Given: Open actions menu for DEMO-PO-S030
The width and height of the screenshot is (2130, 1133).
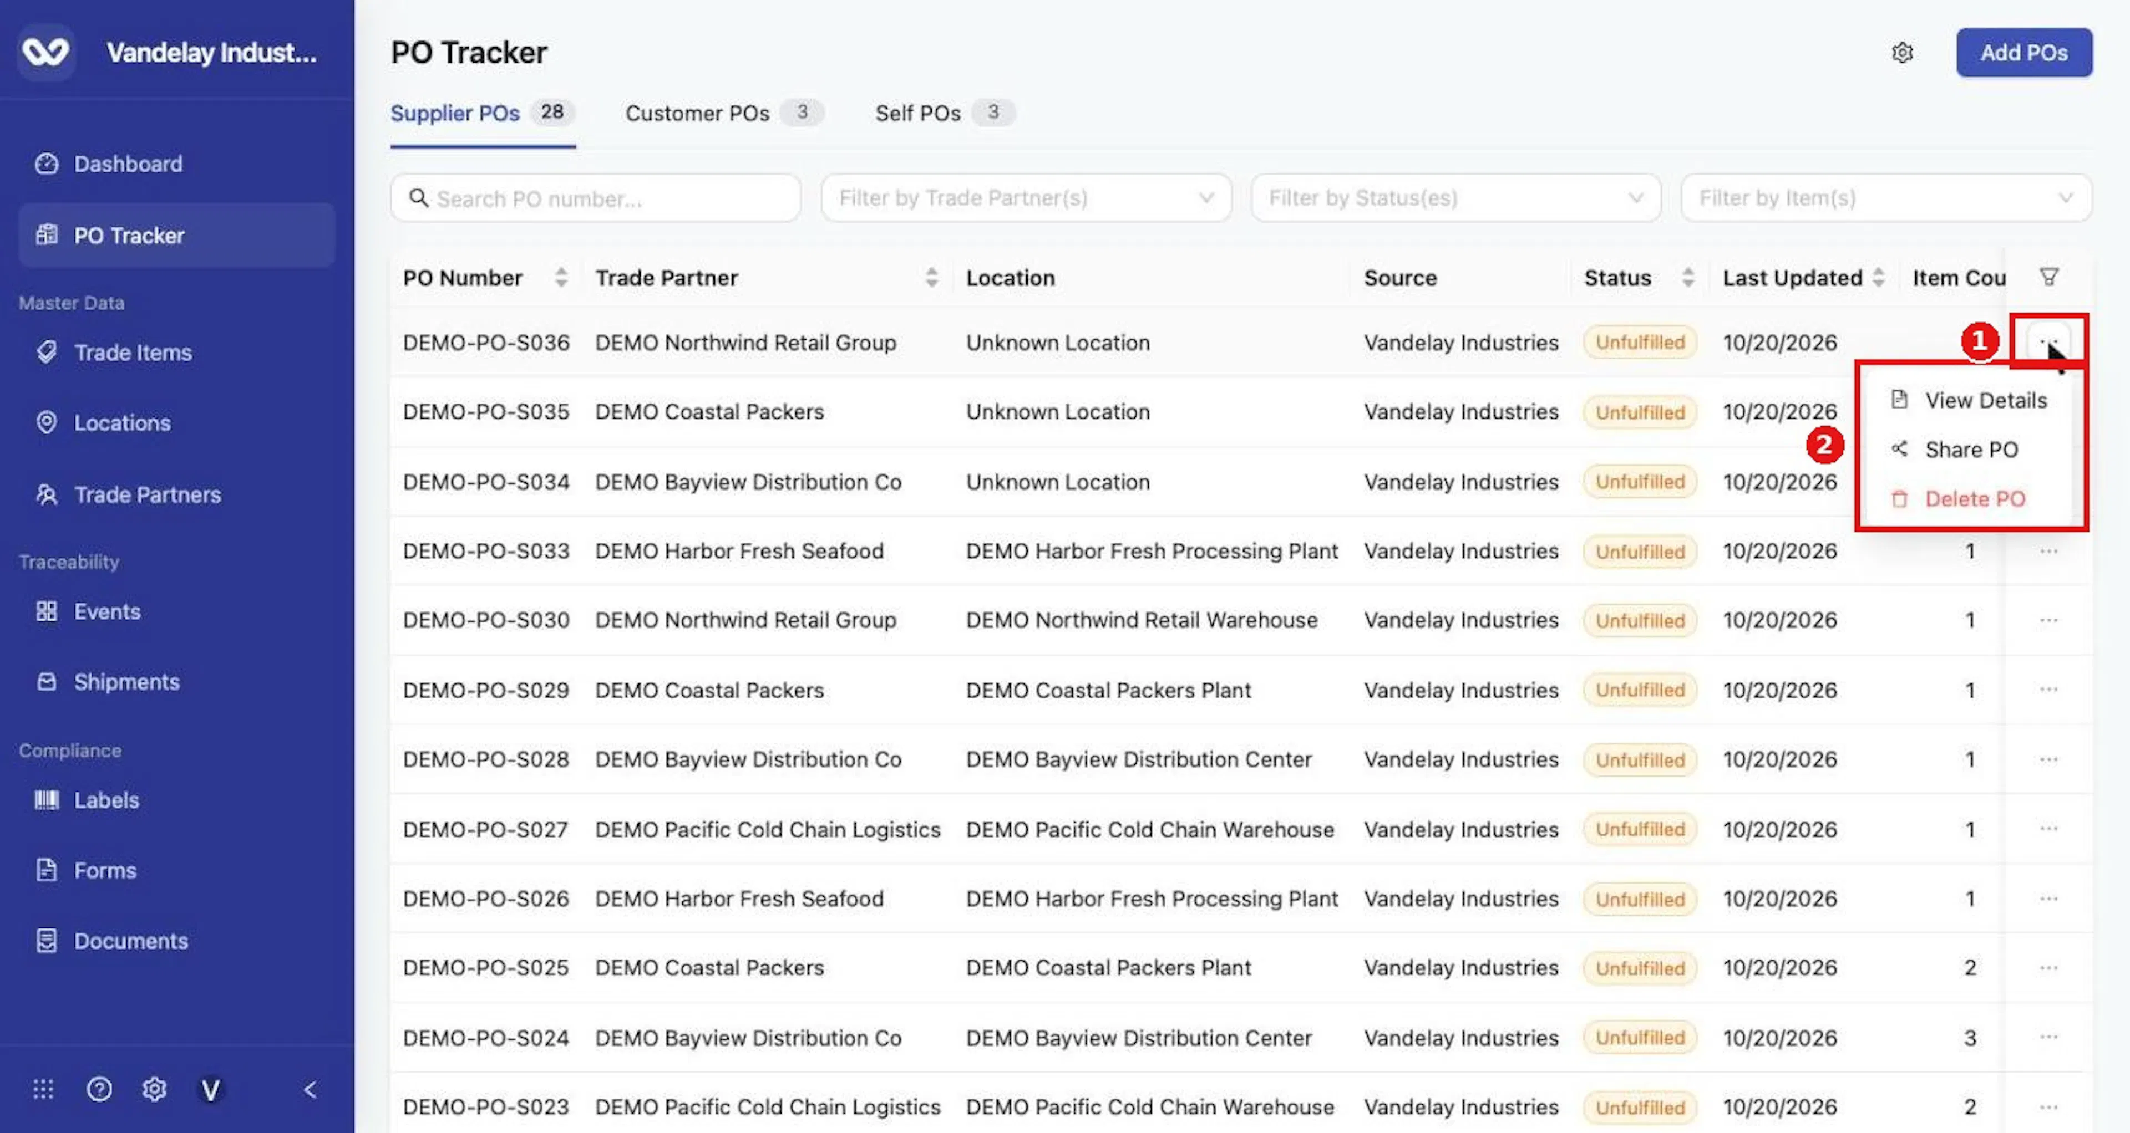Looking at the screenshot, I should point(2049,621).
